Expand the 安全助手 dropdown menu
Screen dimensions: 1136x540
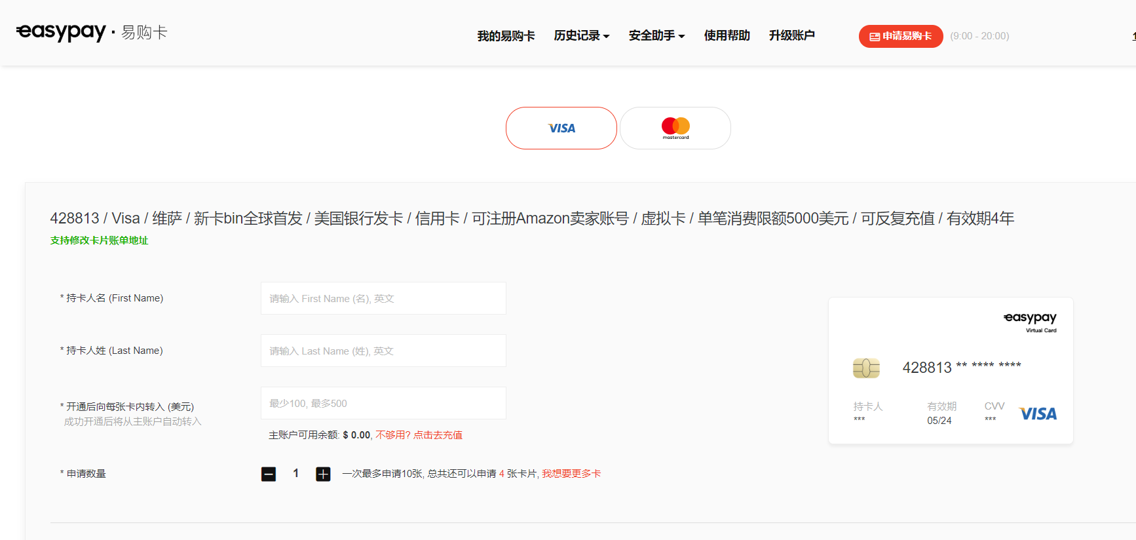click(x=656, y=36)
